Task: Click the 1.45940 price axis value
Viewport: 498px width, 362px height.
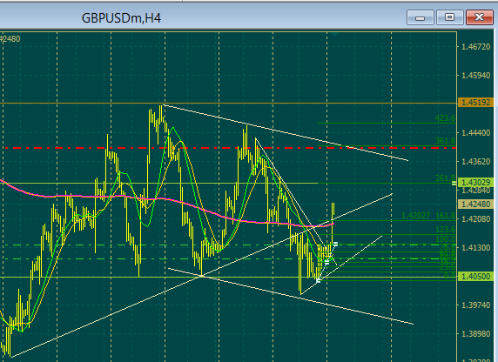Action: click(x=475, y=76)
